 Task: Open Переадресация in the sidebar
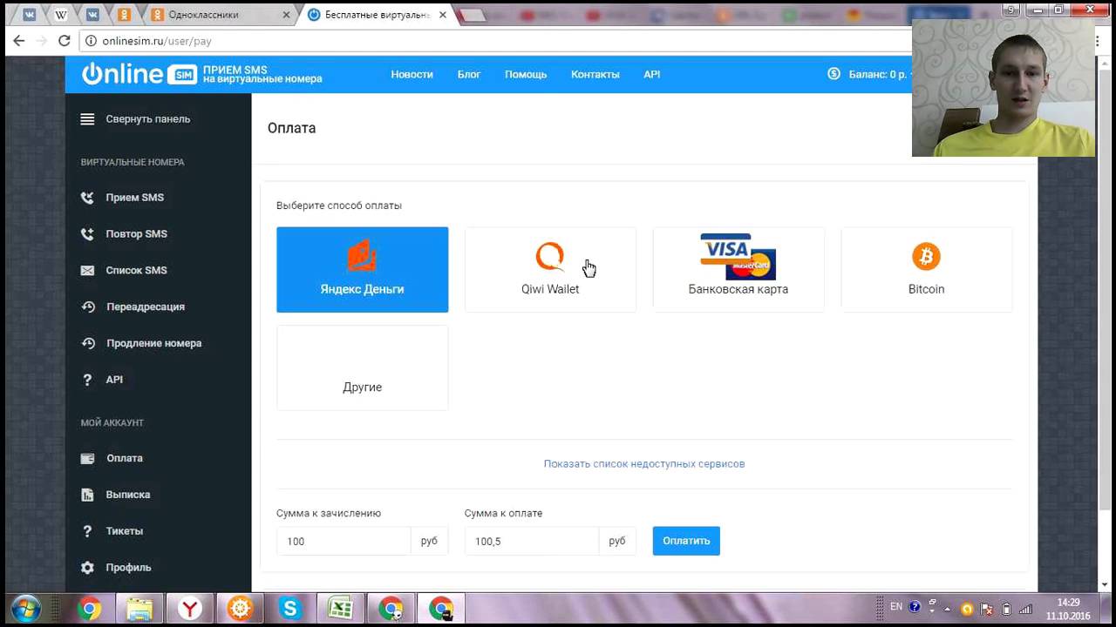[145, 307]
